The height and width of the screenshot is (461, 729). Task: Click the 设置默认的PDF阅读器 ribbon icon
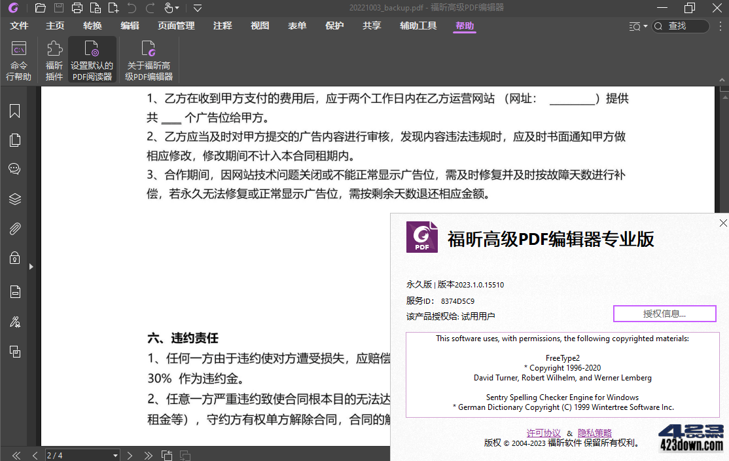tap(92, 58)
